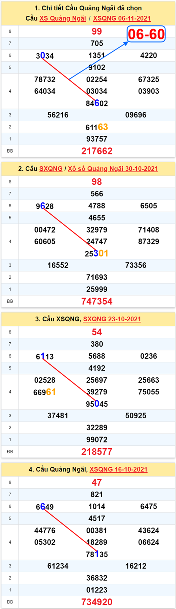The height and width of the screenshot is (609, 176).
Task: Click the number '9102'
Action: click(97, 68)
